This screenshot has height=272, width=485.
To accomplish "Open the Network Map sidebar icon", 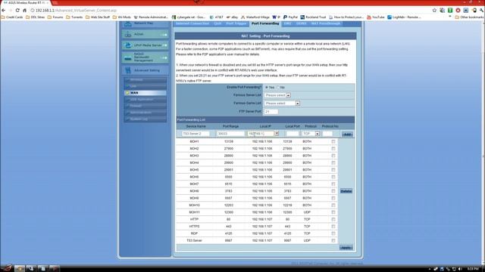I will point(128,23).
